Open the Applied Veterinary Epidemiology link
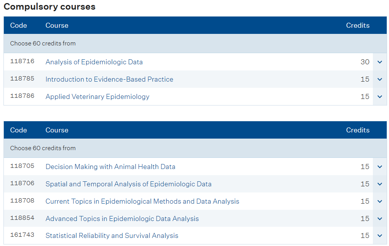389x246 pixels. (98, 97)
